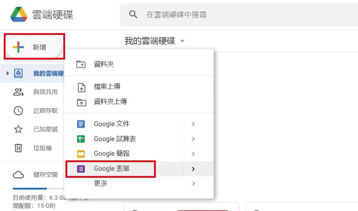Click the purple Google Forms icon
The height and width of the screenshot is (211, 358).
(81, 169)
